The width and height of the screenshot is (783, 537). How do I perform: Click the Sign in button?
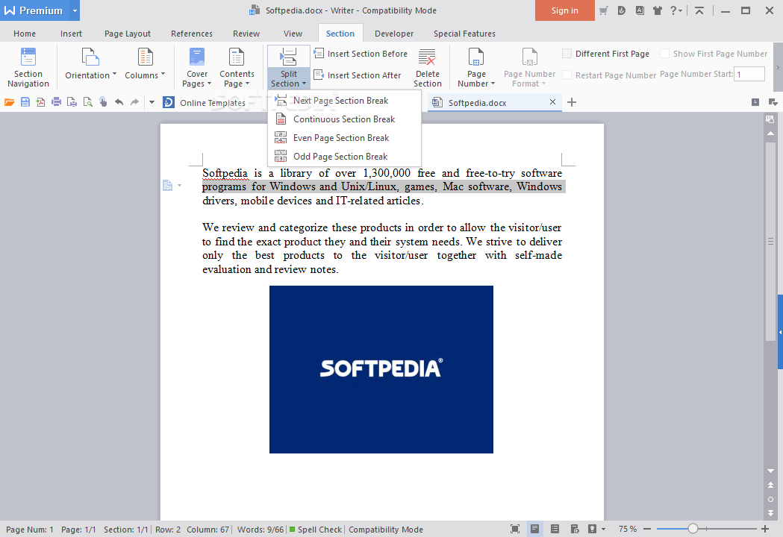coord(565,10)
